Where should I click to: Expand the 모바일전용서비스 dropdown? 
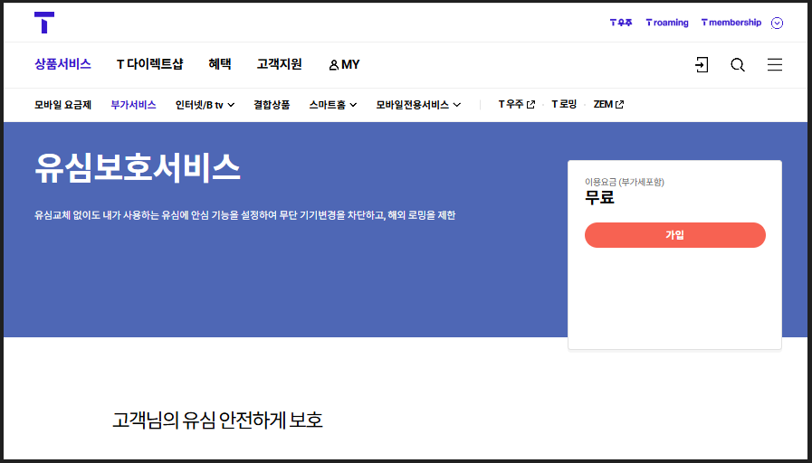418,105
